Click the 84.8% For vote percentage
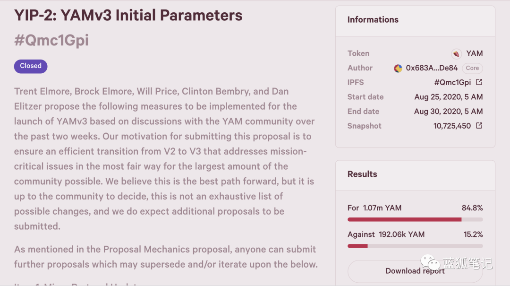 pos(472,208)
